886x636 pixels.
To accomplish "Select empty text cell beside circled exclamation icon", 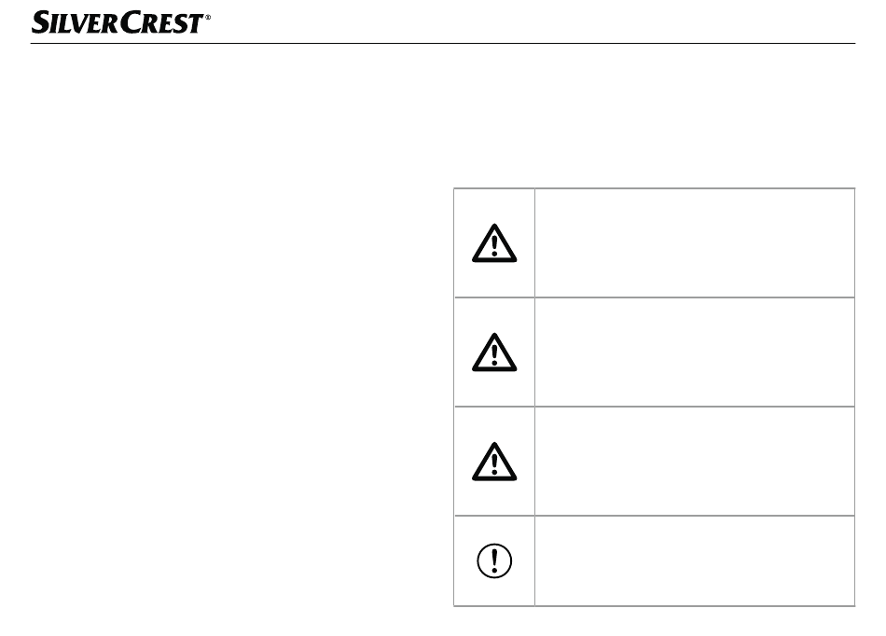I will click(x=695, y=560).
